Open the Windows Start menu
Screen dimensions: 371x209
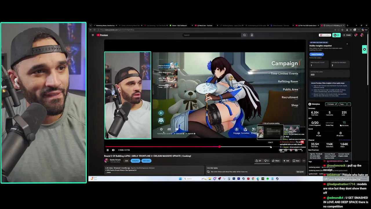point(180,179)
